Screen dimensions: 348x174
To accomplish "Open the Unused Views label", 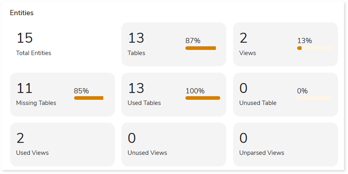I will coord(147,153).
